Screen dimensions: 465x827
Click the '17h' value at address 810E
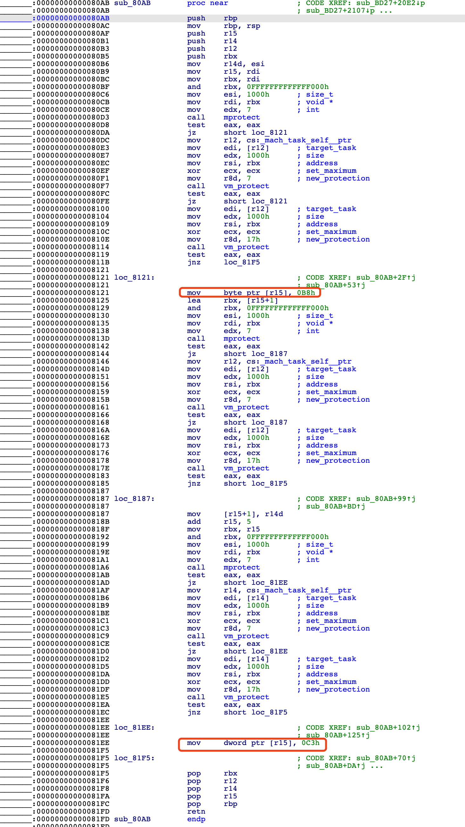253,240
